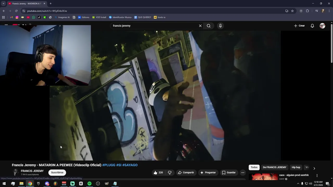Open the FRANCIS JEREMY channel name link
333x187 pixels.
(32, 171)
